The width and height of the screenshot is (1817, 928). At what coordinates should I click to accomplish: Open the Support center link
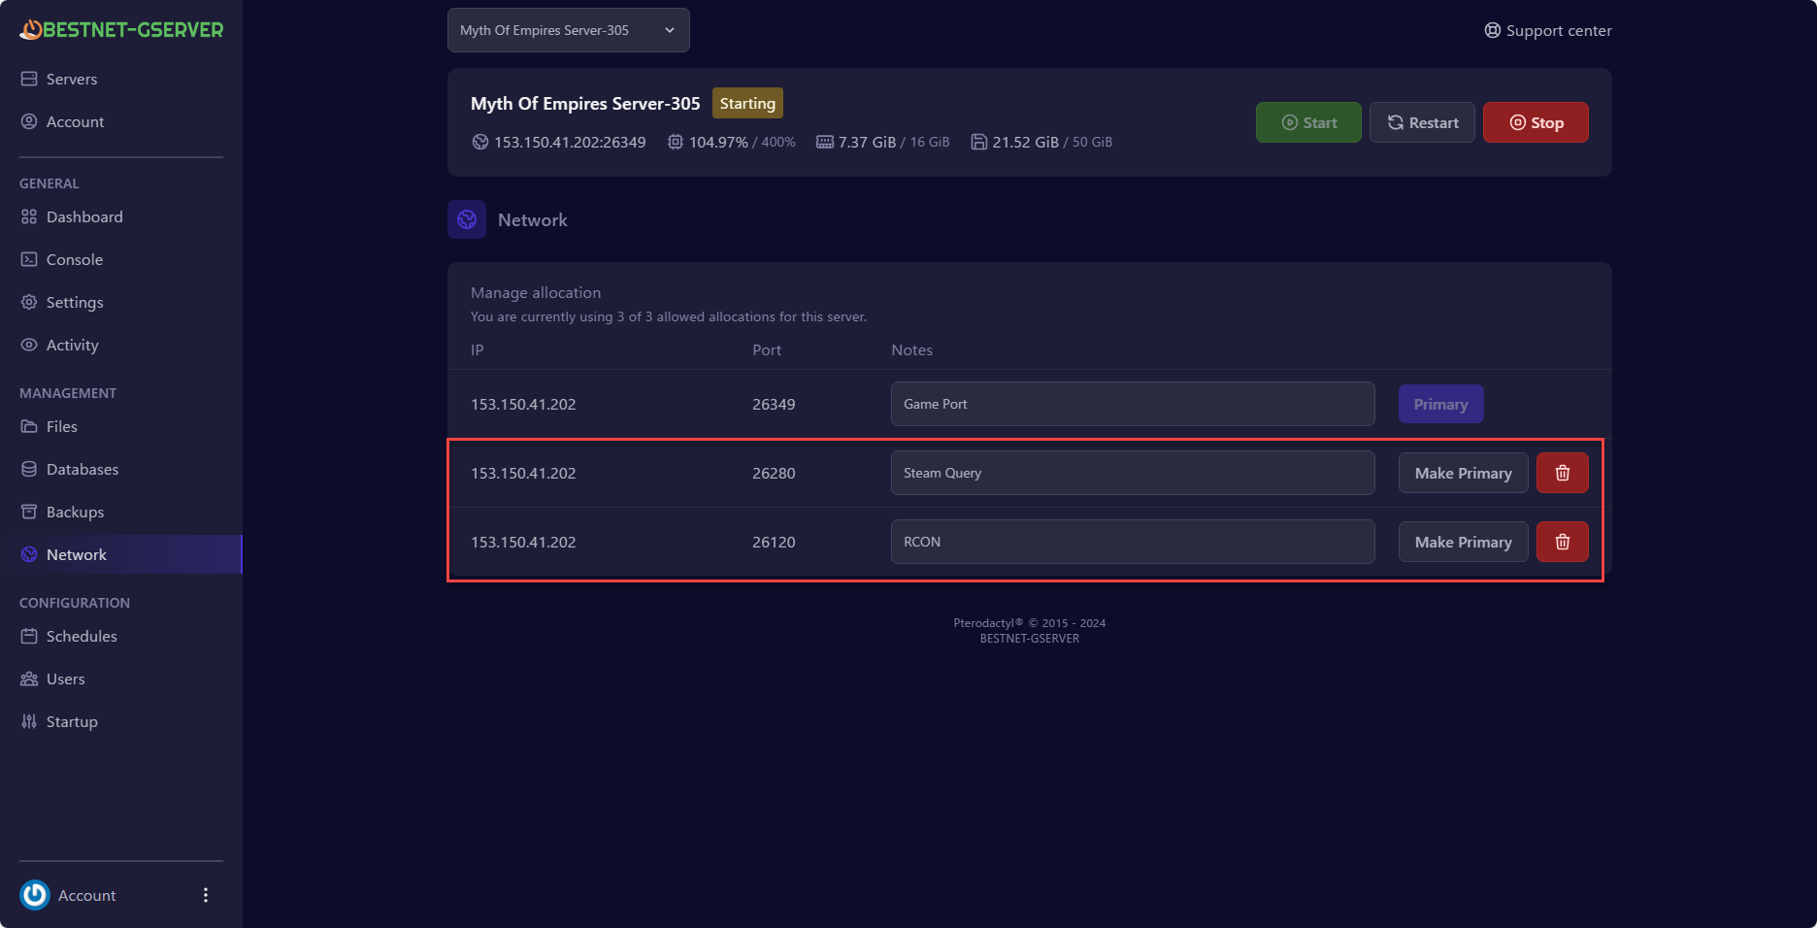point(1548,30)
